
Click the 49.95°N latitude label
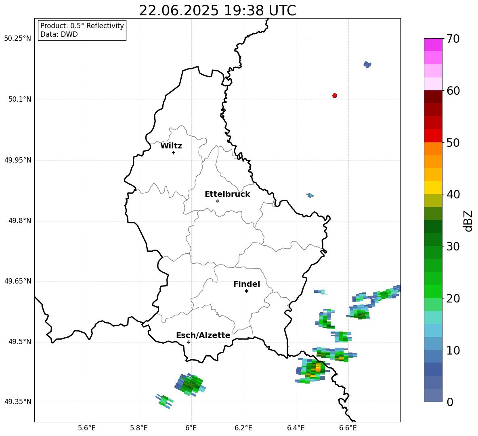tap(18, 160)
